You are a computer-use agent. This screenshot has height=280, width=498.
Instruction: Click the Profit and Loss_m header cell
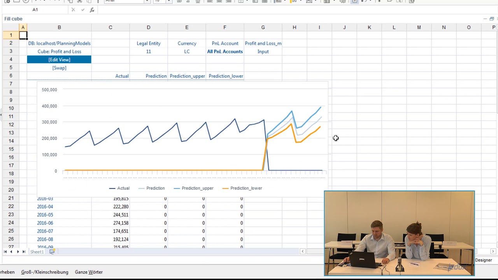263,43
